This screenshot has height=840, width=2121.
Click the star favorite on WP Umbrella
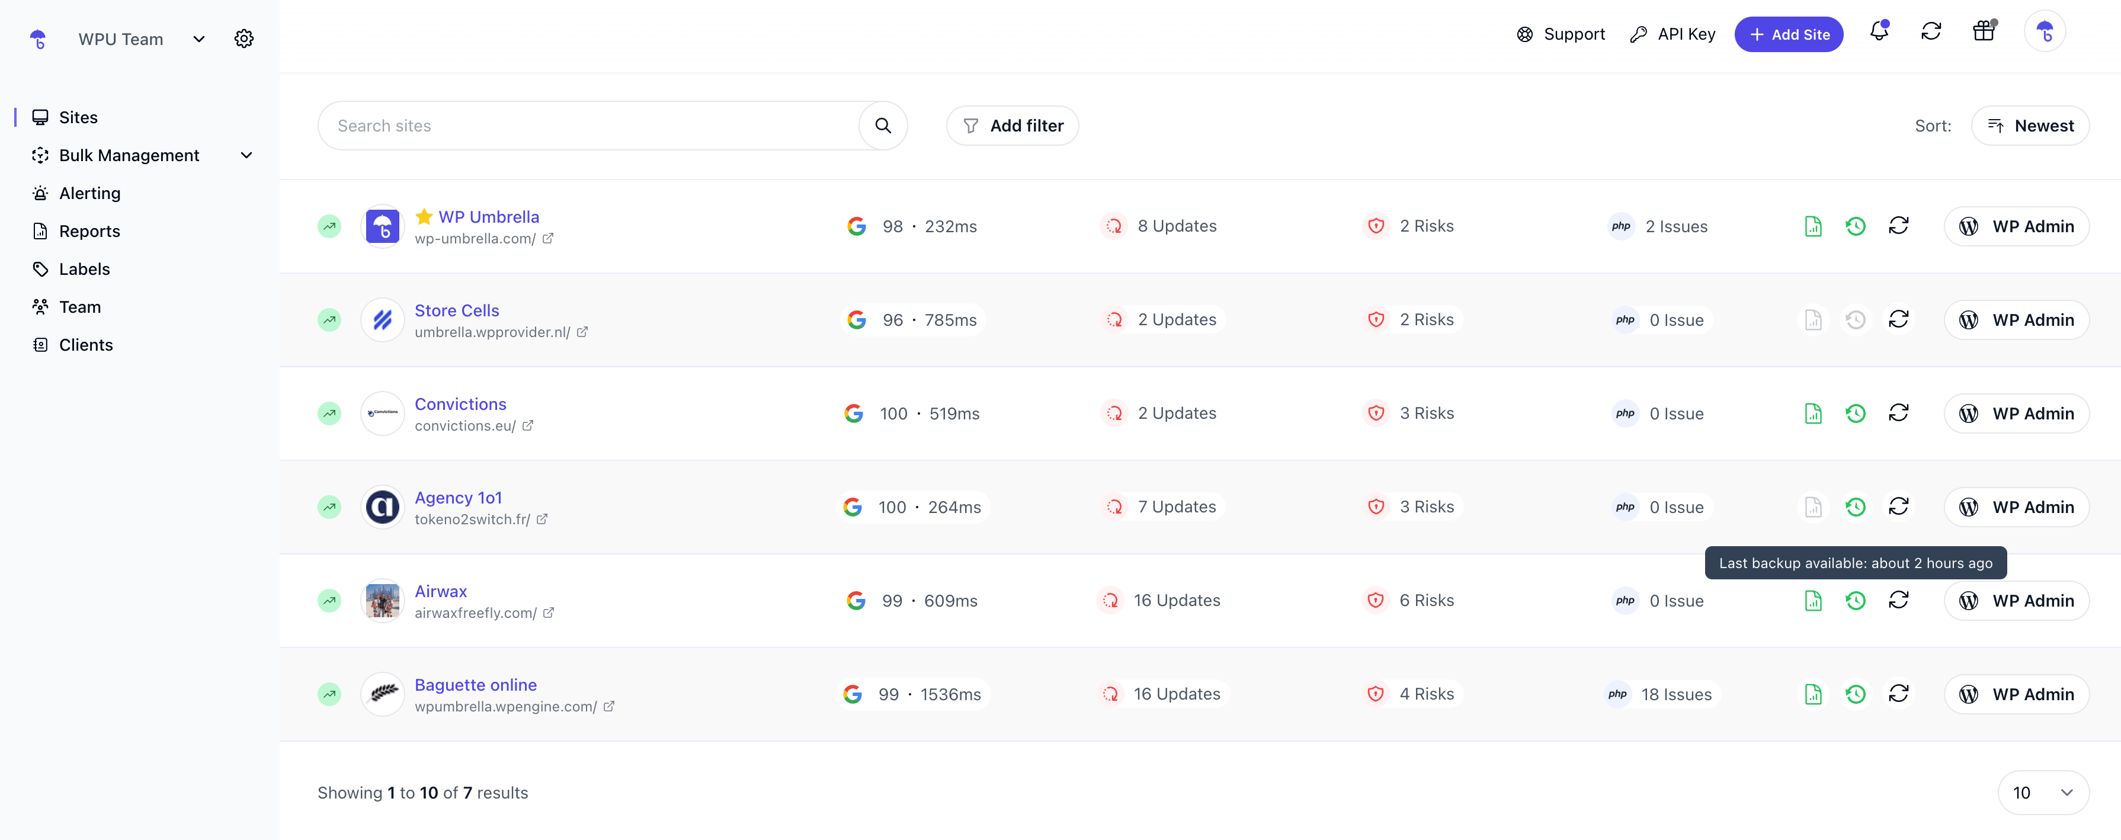tap(424, 217)
